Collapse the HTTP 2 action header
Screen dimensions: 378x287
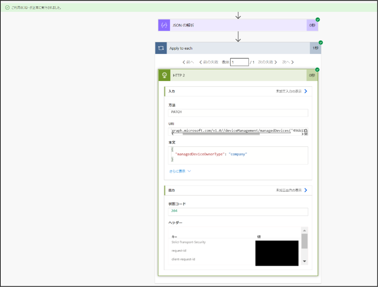click(238, 75)
